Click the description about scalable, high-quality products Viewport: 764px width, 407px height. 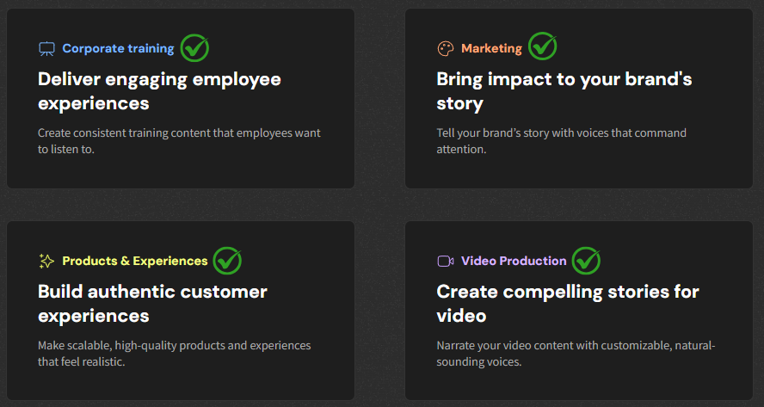pyautogui.click(x=174, y=354)
